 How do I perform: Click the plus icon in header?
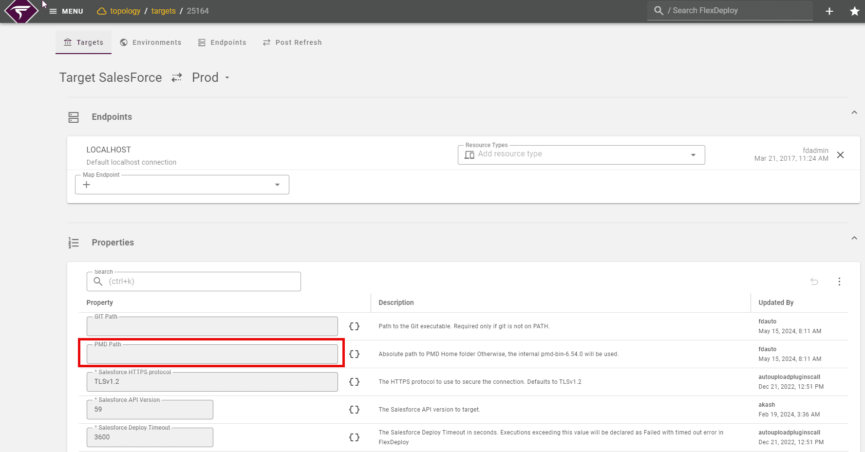pyautogui.click(x=829, y=11)
